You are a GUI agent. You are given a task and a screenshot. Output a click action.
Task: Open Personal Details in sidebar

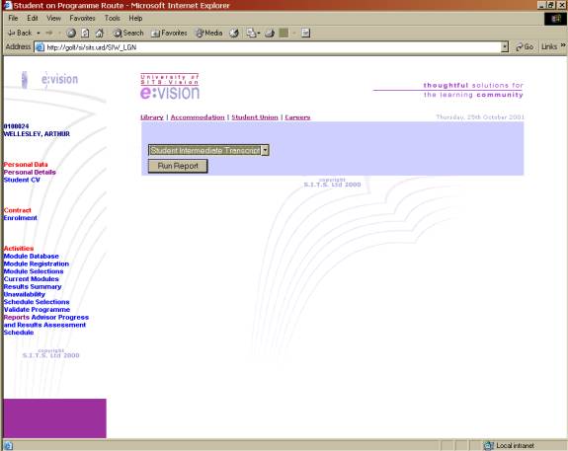click(x=30, y=173)
